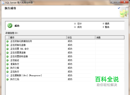Select the row 准备执行
Viewport: 130px width, 95px height.
coord(65,64)
